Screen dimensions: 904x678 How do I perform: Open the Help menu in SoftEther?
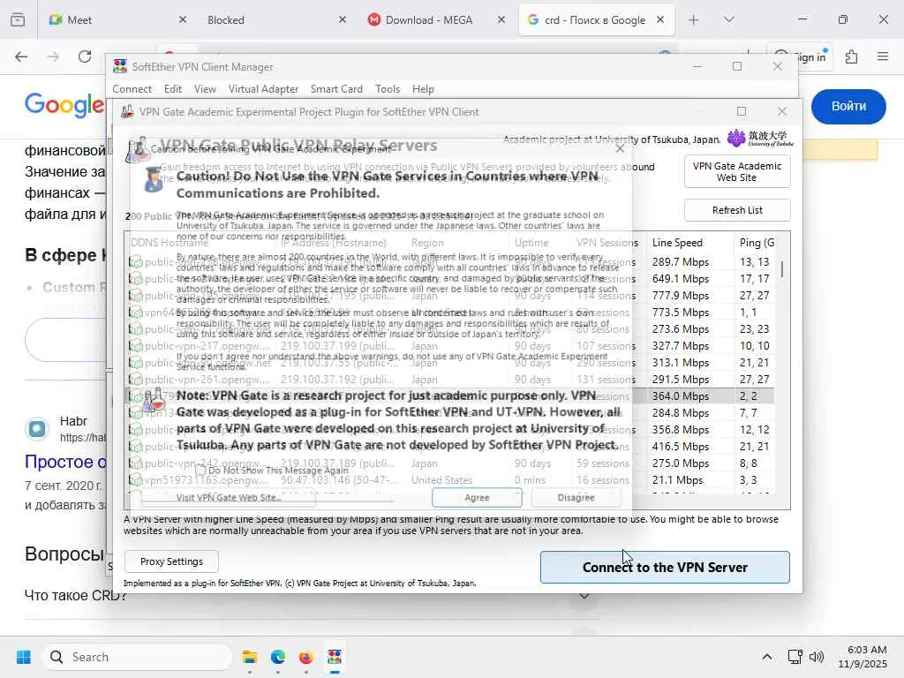tap(423, 89)
